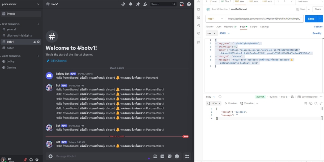Open Discord notification settings bell
The height and width of the screenshot is (162, 324).
(x=131, y=4)
